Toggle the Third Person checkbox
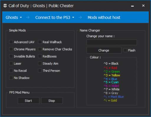The width and height of the screenshot is (151, 117). pyautogui.click(x=40, y=70)
